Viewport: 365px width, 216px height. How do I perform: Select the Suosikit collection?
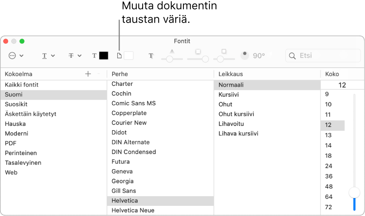pos(16,104)
